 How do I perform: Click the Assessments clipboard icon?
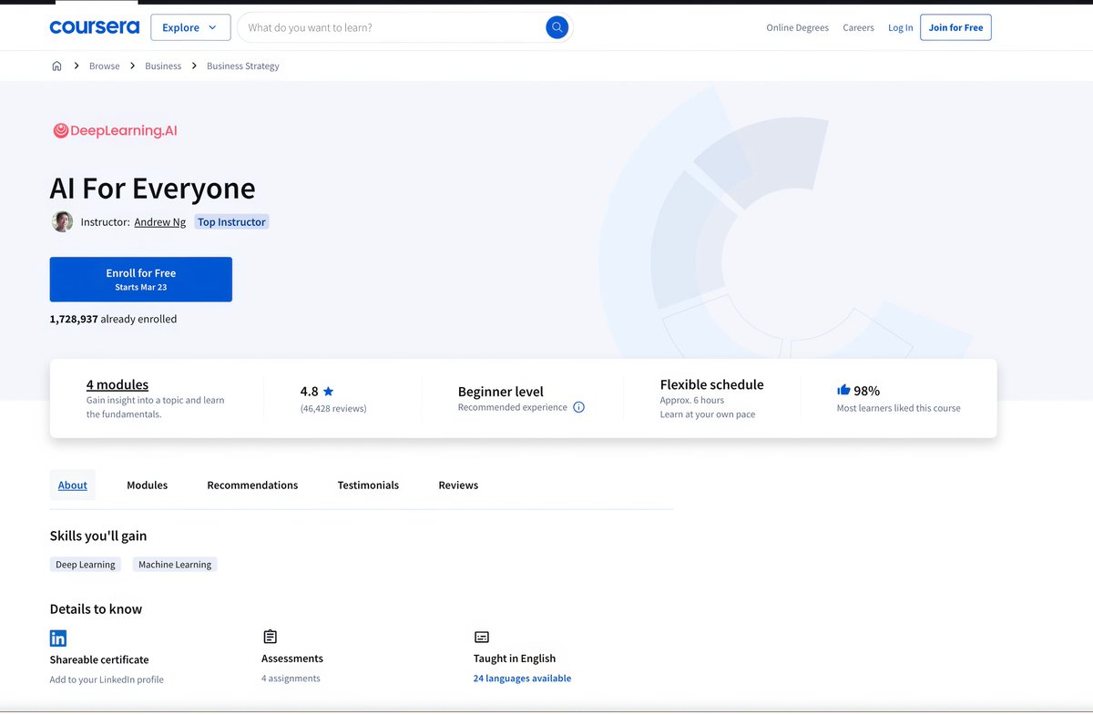[270, 637]
